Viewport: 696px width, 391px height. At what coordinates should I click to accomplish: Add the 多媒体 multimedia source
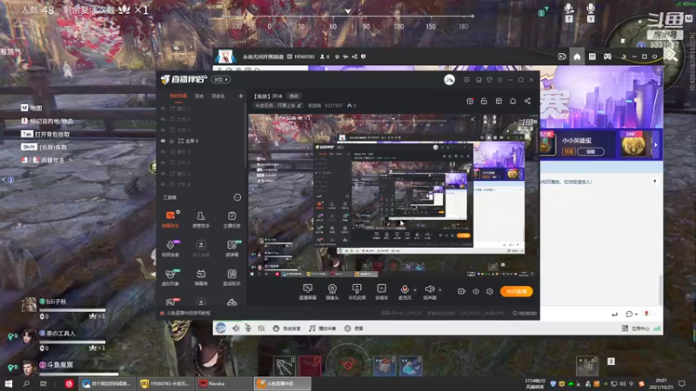(381, 292)
